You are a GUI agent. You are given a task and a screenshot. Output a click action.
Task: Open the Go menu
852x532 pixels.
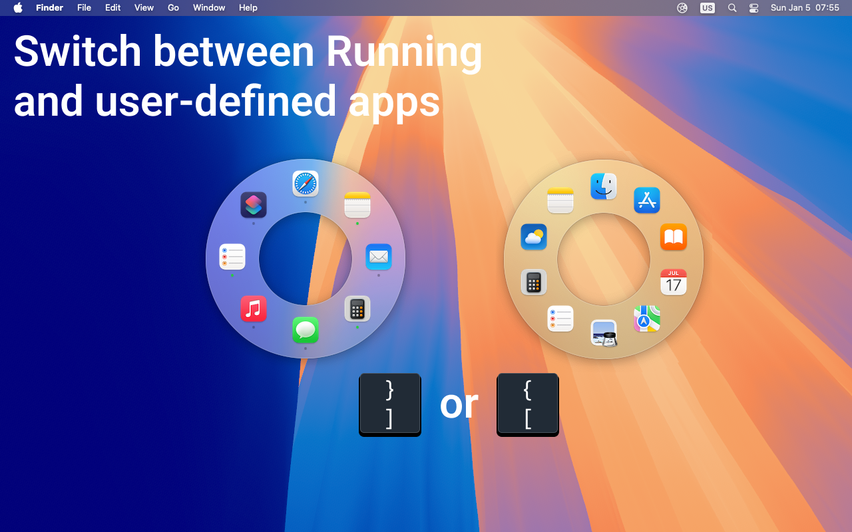[174, 8]
